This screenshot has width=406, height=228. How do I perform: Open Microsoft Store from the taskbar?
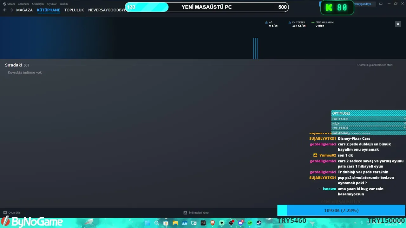point(166,223)
